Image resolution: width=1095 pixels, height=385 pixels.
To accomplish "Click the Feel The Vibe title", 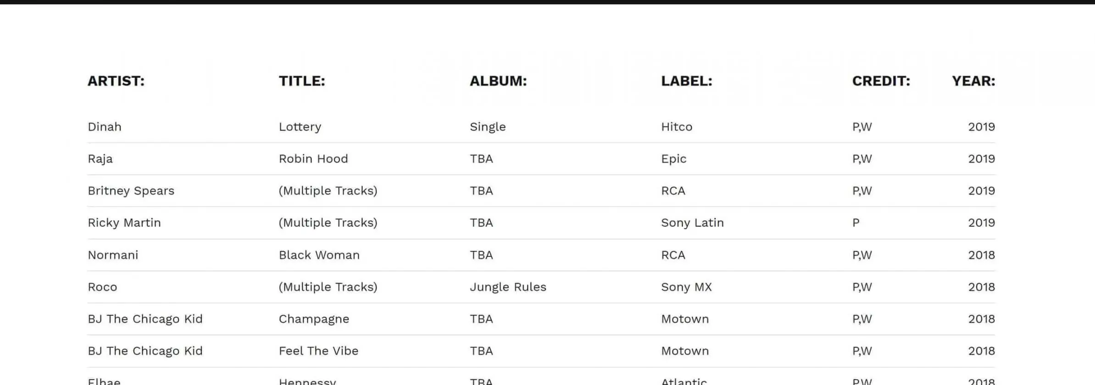I will click(318, 351).
